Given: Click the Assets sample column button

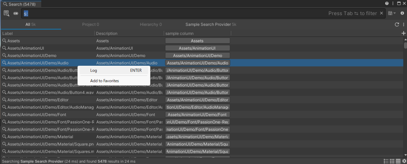Looking at the screenshot, I should (x=197, y=41).
